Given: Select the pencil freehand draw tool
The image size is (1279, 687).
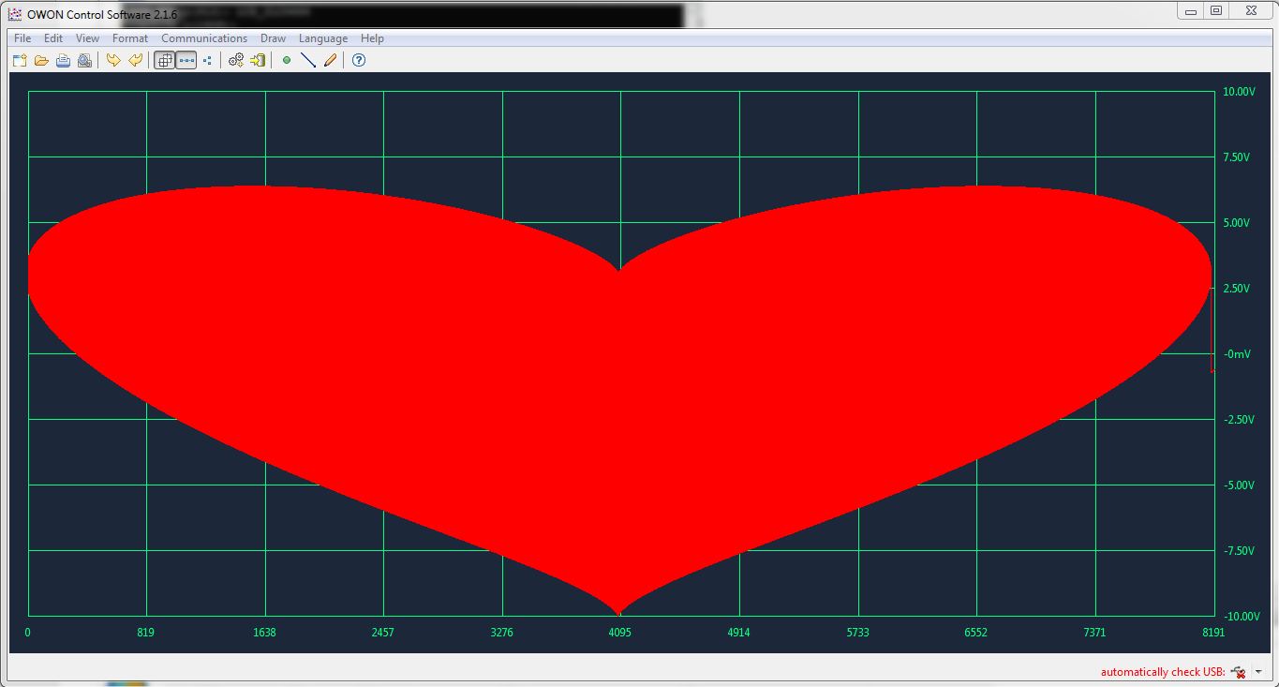Looking at the screenshot, I should [x=330, y=60].
